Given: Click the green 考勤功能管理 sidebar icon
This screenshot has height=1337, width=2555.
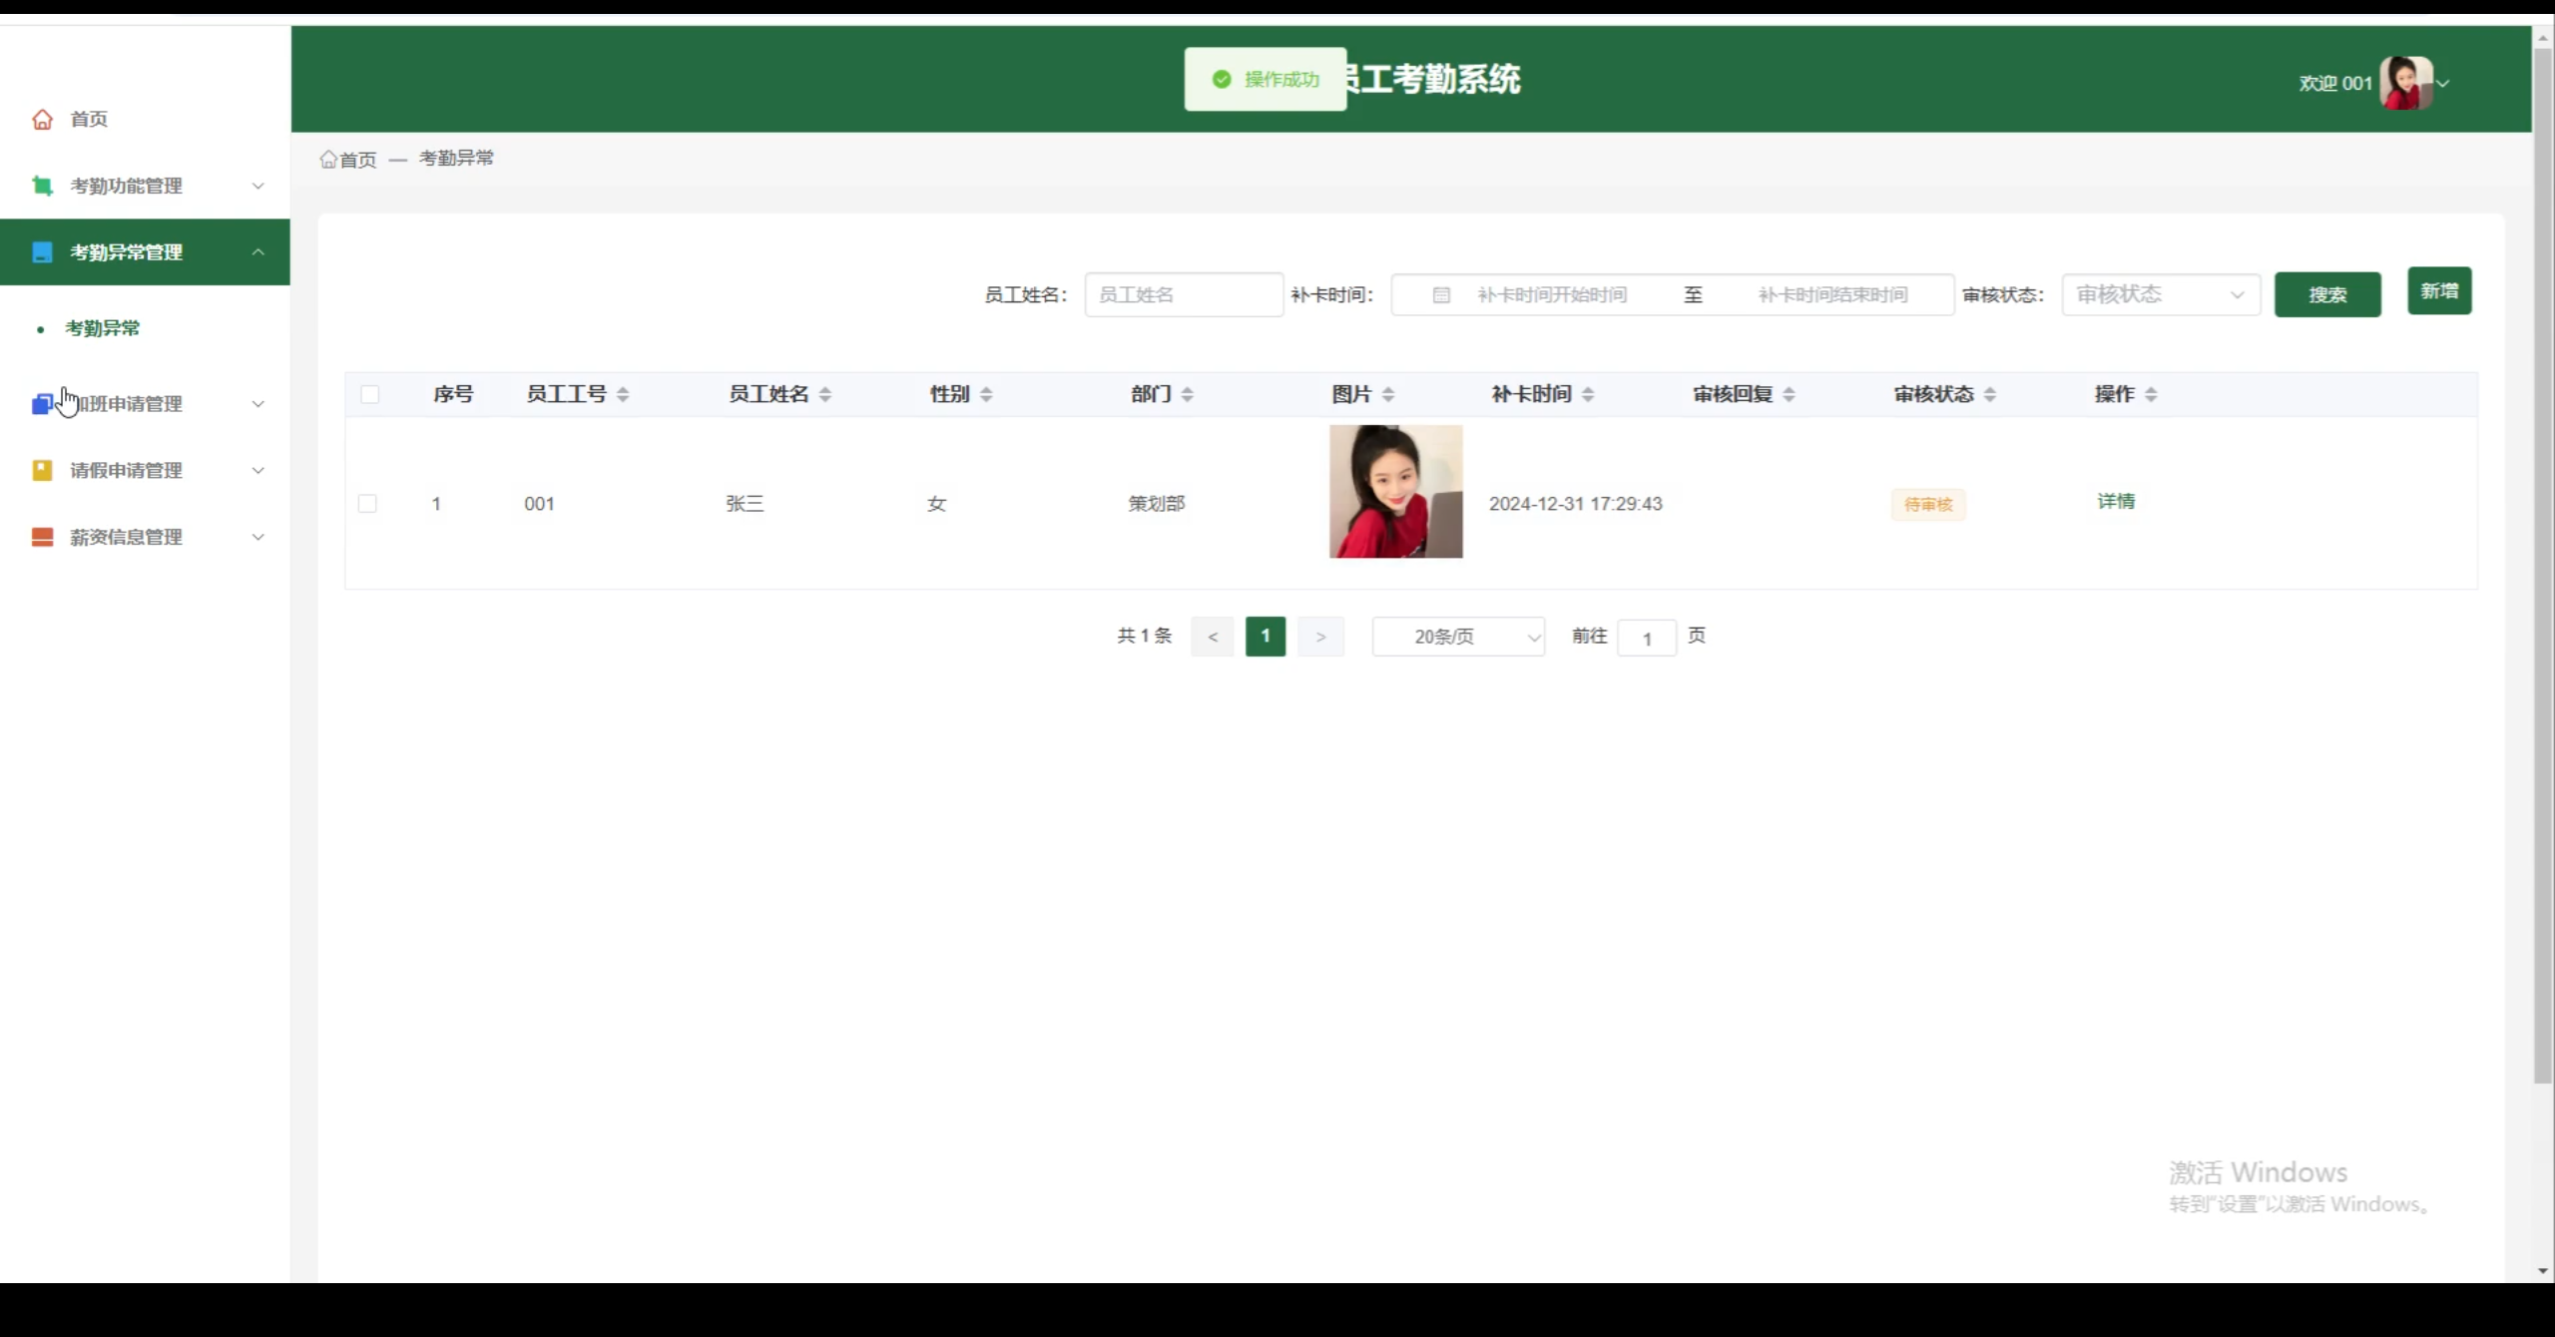Looking at the screenshot, I should tap(42, 186).
